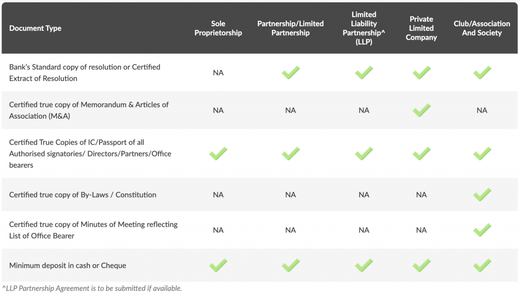
Task: Select the Document Type column header
Action: point(35,28)
